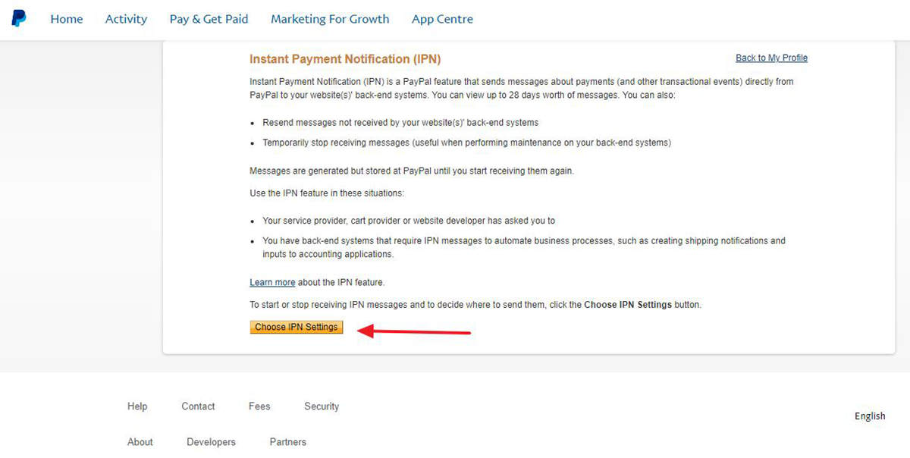
Task: Open the Security footer link
Action: pyautogui.click(x=321, y=406)
